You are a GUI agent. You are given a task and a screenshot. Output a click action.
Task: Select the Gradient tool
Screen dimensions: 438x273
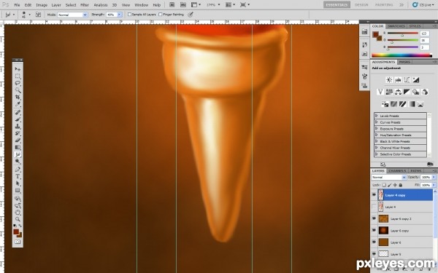click(x=18, y=147)
